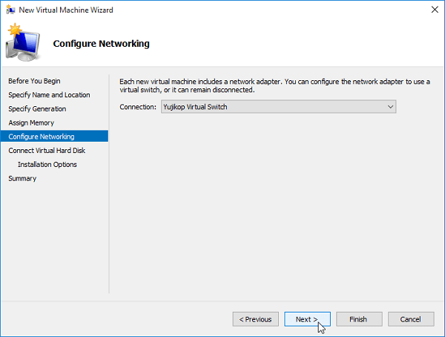Click the Connection field label
The width and height of the screenshot is (445, 337).
pyautogui.click(x=138, y=107)
